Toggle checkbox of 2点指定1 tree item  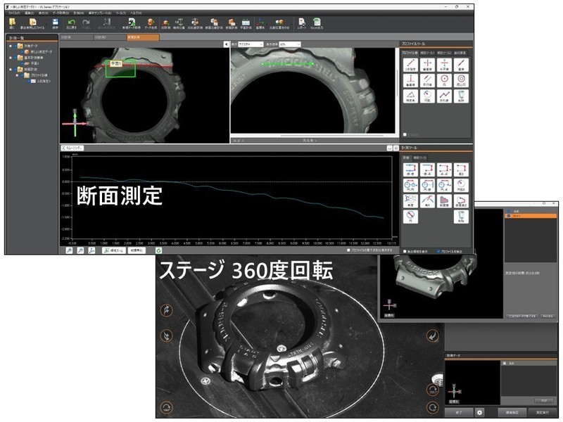pyautogui.click(x=29, y=81)
